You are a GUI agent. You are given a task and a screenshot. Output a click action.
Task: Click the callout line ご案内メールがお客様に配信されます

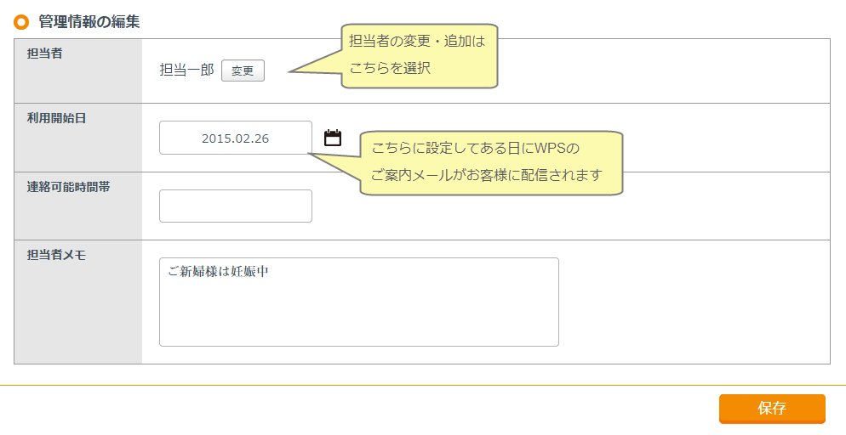486,176
